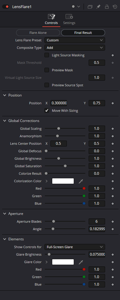Click the Glare Brightness slider

tap(65, 254)
